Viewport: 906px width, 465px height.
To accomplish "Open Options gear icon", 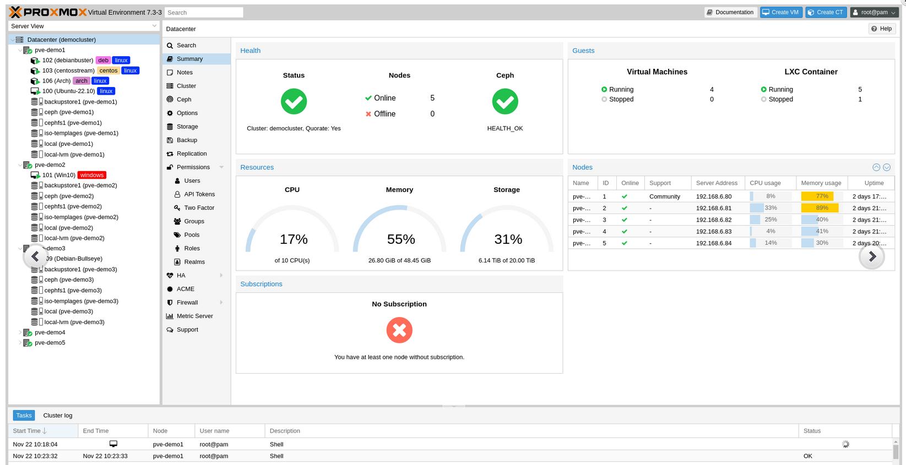I will tap(170, 113).
